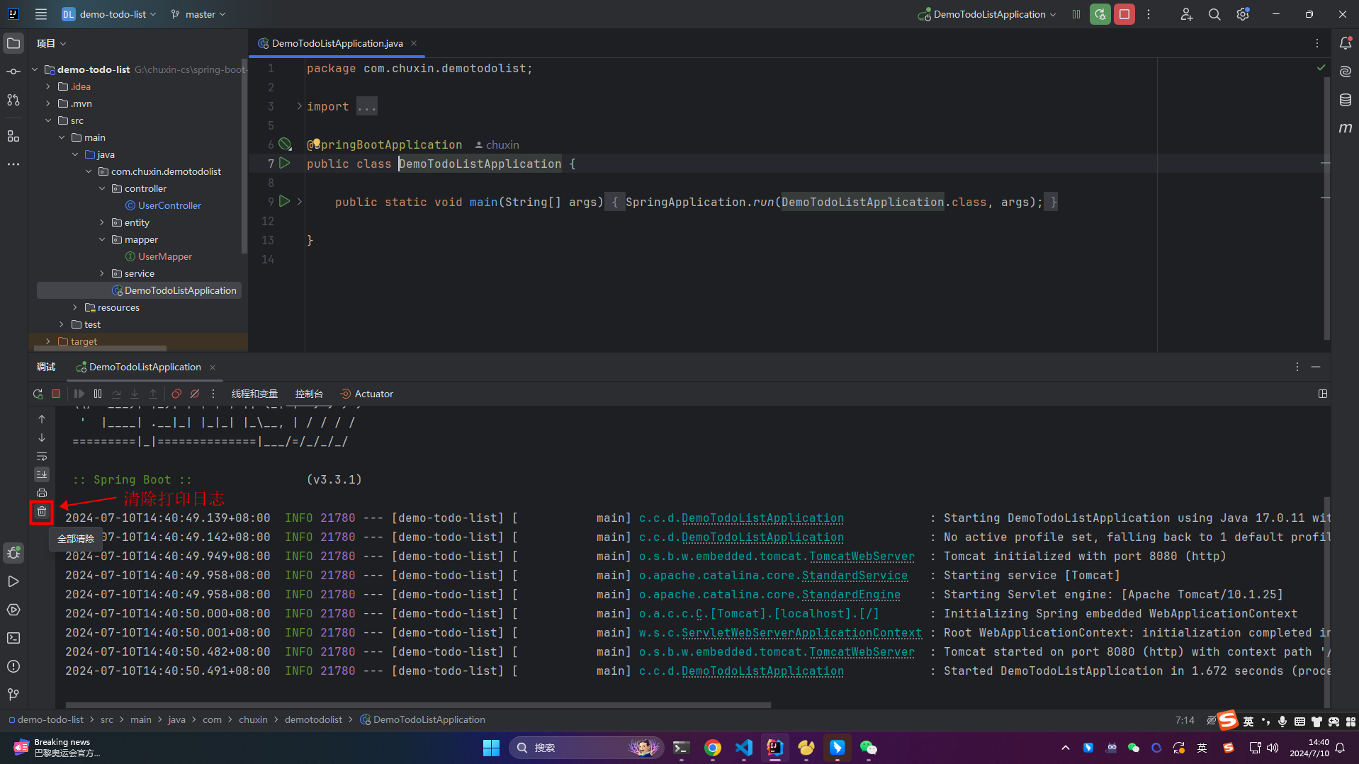This screenshot has height=764, width=1359.
Task: Click the print console icon
Action: pos(42,493)
